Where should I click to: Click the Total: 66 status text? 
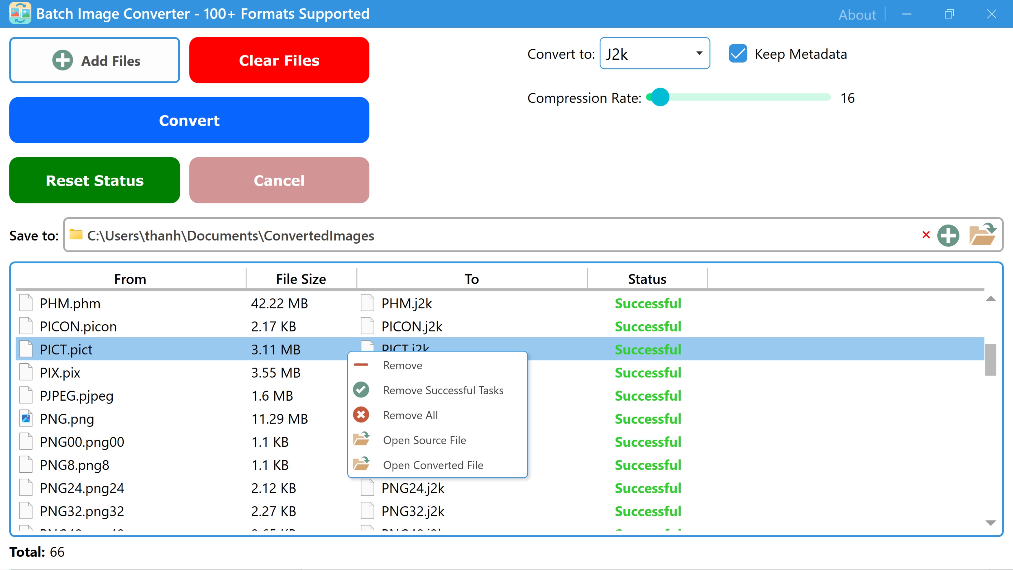[37, 552]
